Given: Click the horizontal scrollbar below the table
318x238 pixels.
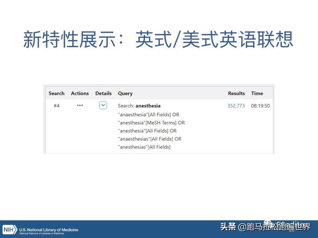Looking at the screenshot, I should [159, 152].
